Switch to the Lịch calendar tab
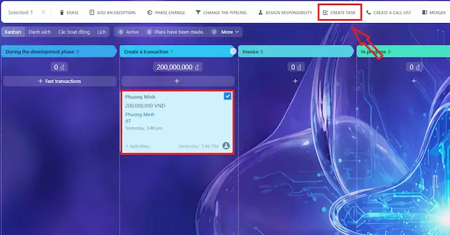 [x=102, y=32]
